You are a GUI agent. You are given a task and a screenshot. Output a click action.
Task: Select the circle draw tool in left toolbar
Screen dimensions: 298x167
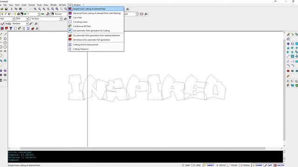coord(5,39)
